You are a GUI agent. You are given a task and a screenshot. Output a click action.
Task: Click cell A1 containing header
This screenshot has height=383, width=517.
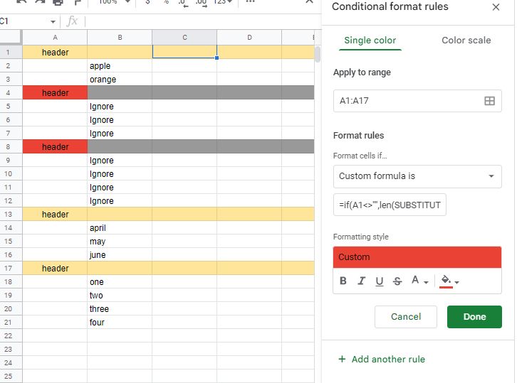[x=55, y=52]
